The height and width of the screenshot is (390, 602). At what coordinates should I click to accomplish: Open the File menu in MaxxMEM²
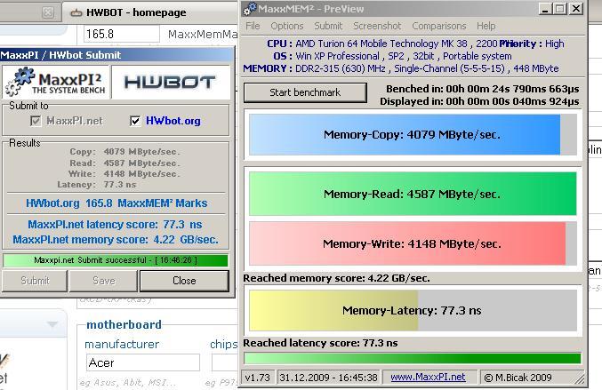point(253,26)
